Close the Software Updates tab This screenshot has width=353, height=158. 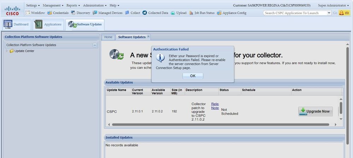pos(148,36)
